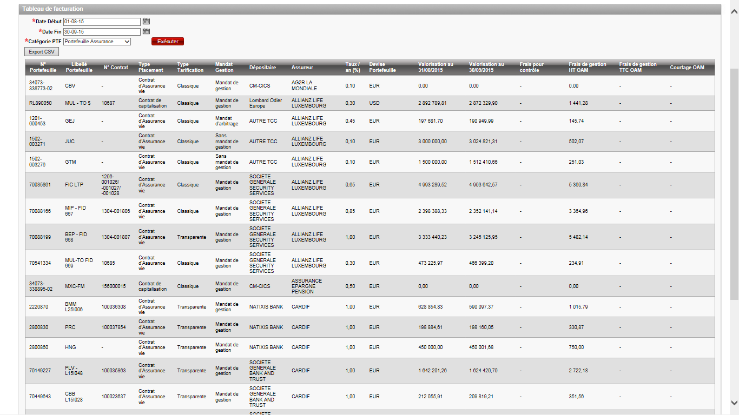Open calendar picker for Date Fin
This screenshot has width=739, height=415.
click(146, 31)
